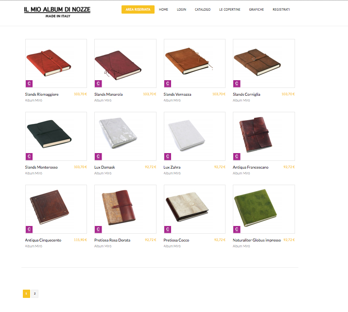
Task: Open the Catalogo menu item
Action: point(202,10)
